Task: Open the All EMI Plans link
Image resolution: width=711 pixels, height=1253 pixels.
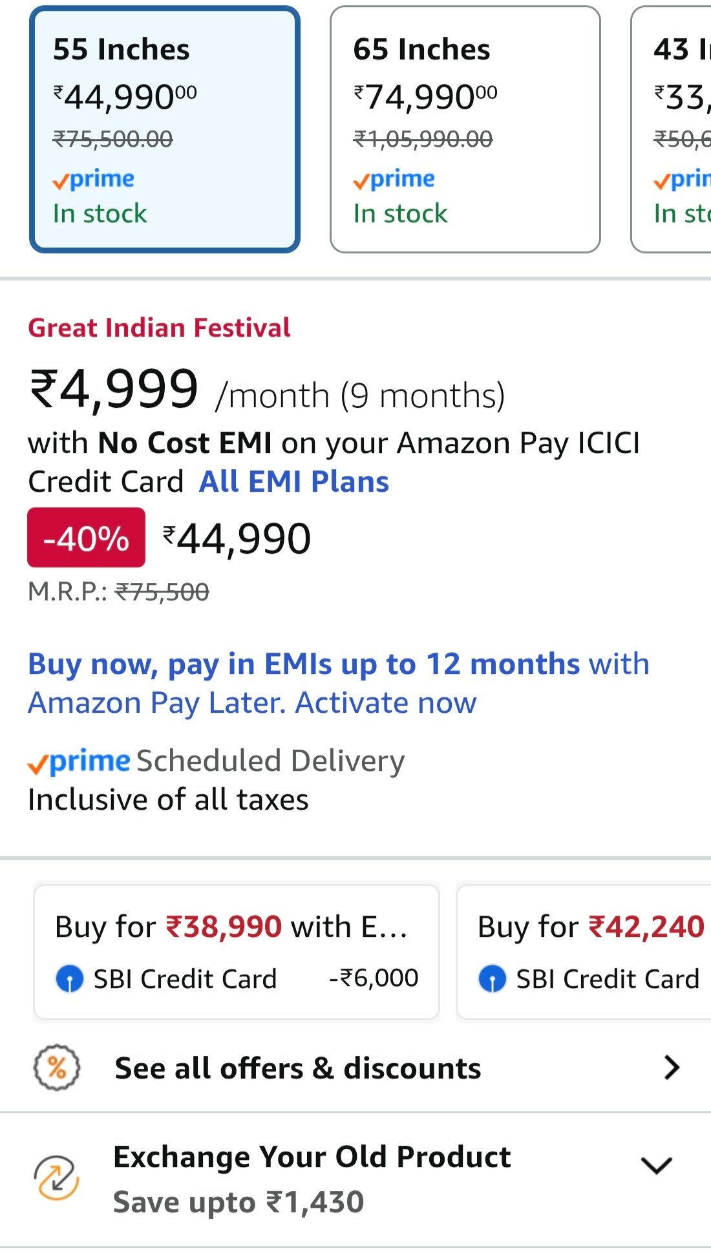Action: point(294,481)
